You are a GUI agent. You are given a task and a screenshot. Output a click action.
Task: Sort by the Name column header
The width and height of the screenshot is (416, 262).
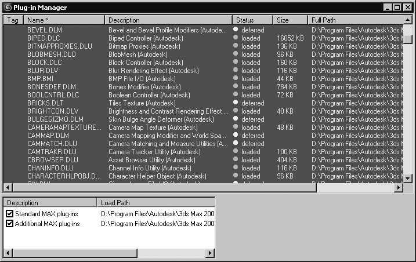click(64, 20)
